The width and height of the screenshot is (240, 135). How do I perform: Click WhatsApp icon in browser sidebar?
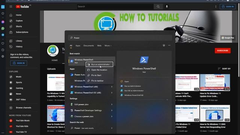click(3, 28)
